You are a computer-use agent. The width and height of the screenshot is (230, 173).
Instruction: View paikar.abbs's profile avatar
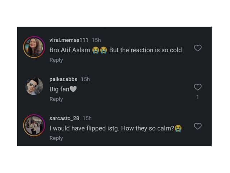34,86
